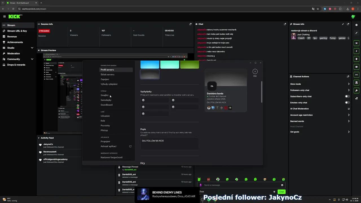Image resolution: width=361 pixels, height=203 pixels.
Task: Click the green Chat send button
Action: coord(281,192)
